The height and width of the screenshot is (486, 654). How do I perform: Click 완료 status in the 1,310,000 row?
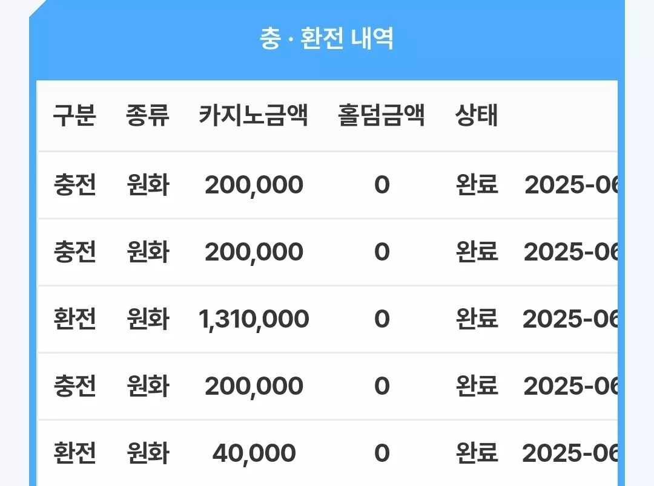(x=477, y=319)
